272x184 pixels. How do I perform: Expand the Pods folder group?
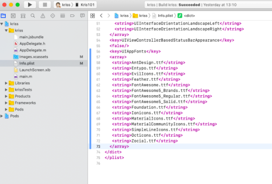click(6, 110)
